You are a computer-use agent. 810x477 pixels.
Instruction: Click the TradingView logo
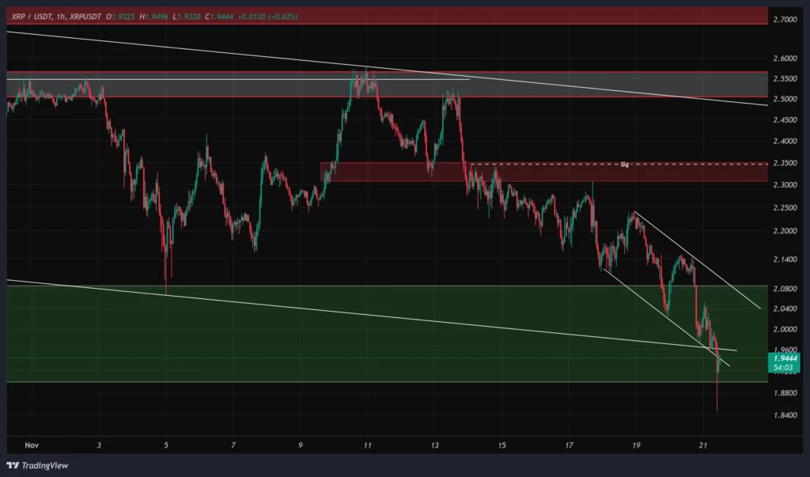click(36, 465)
